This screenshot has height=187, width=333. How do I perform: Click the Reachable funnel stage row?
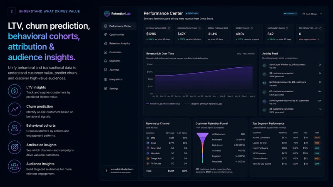tap(228, 140)
